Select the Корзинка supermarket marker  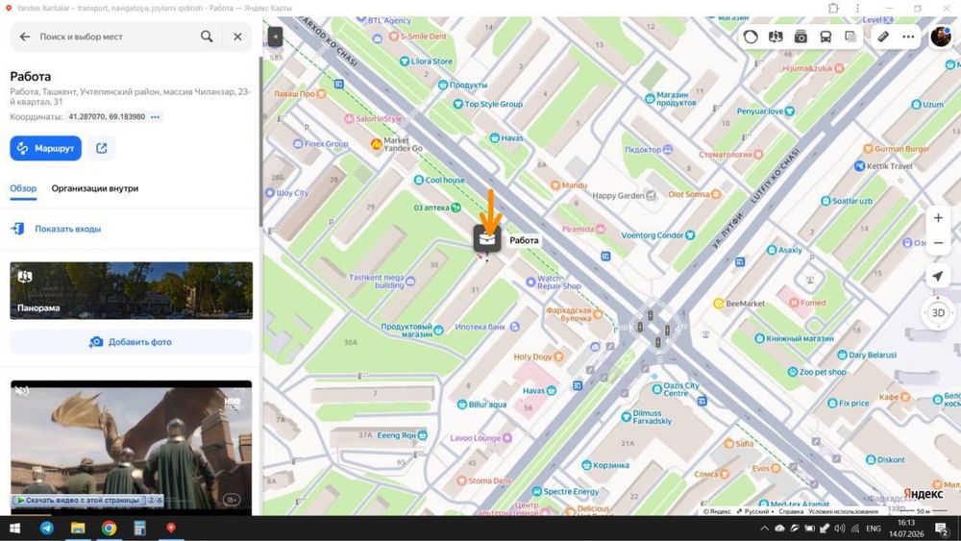click(x=604, y=465)
